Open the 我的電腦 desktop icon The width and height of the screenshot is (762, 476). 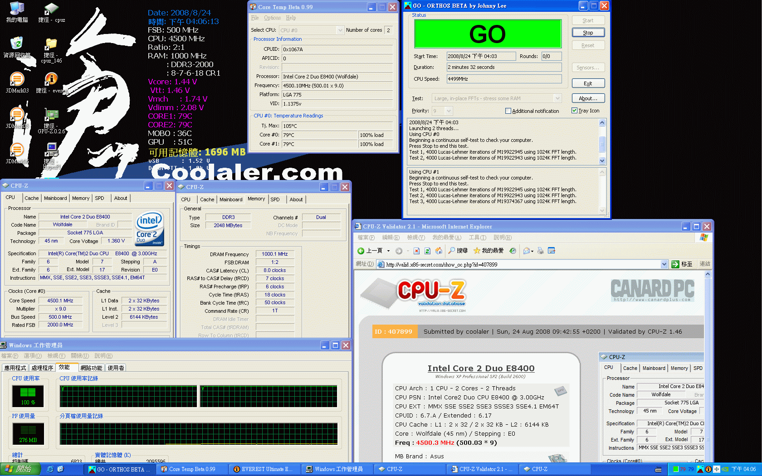[17, 12]
